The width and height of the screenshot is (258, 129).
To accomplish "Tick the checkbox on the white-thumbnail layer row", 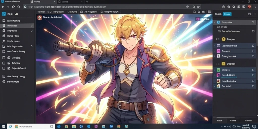I will pyautogui.click(x=253, y=56).
